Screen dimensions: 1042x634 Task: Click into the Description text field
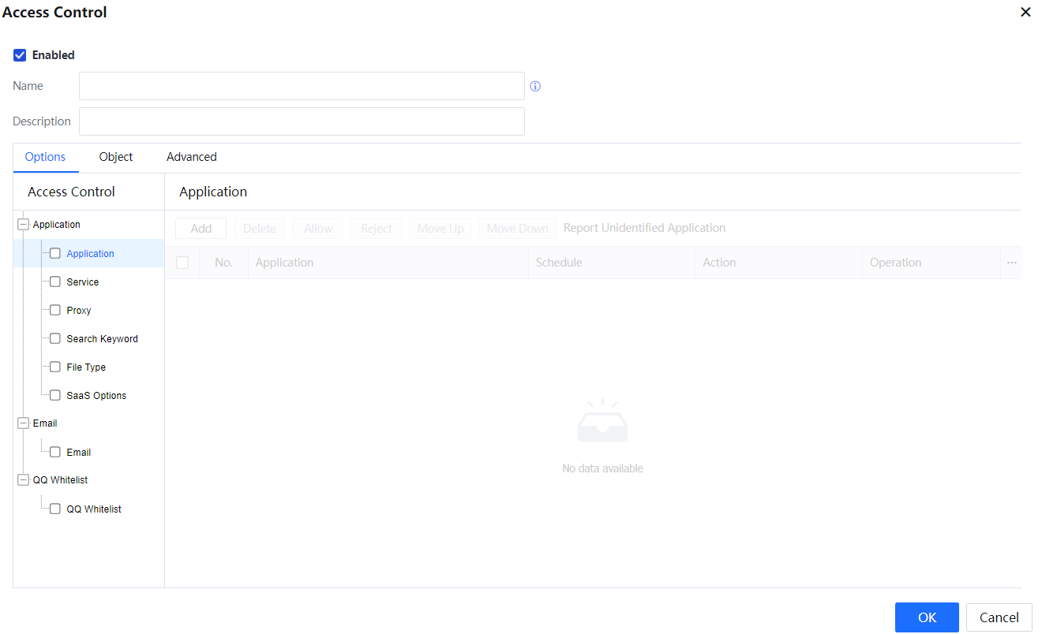302,121
